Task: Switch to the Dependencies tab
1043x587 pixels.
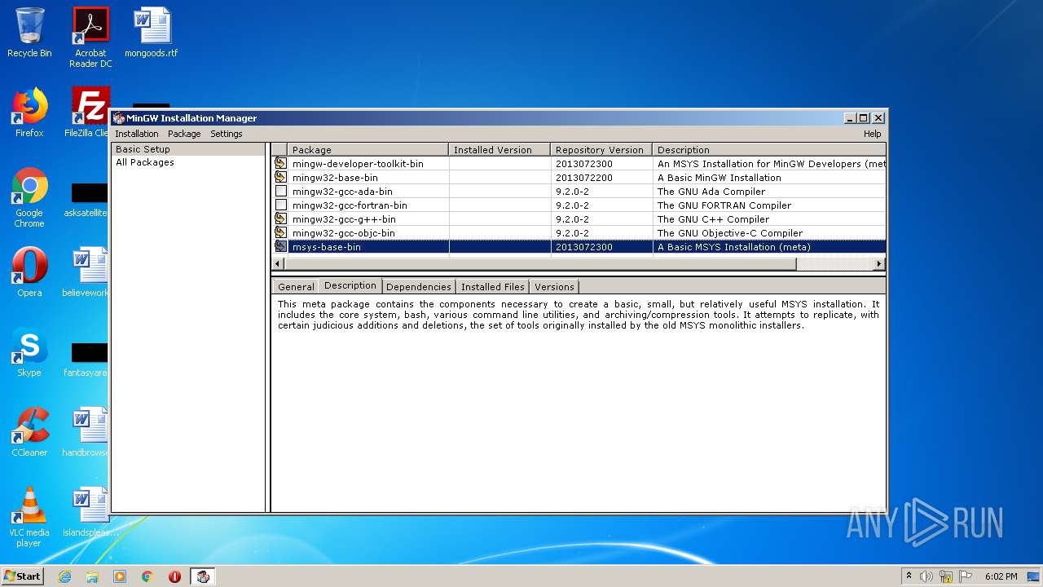Action: [418, 287]
